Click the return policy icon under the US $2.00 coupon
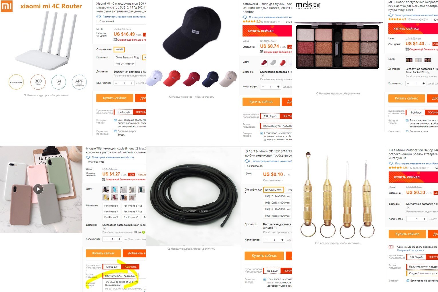This screenshot has width=438, height=292. tap(265, 279)
